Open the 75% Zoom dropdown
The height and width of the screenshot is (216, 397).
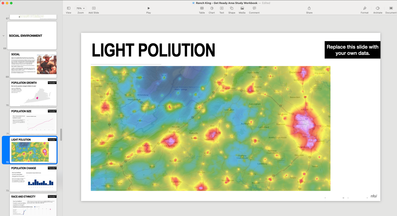[x=80, y=8]
